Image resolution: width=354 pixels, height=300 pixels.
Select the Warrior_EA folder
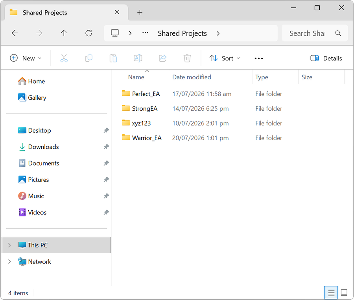click(147, 138)
